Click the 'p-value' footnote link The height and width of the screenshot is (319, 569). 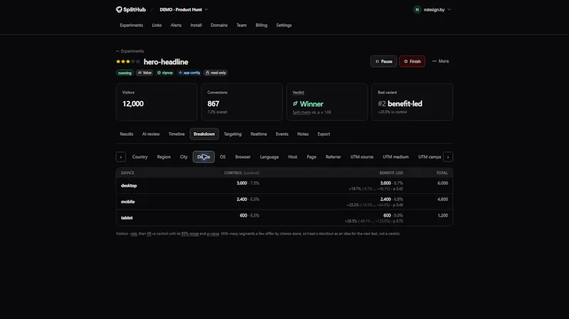pos(213,234)
